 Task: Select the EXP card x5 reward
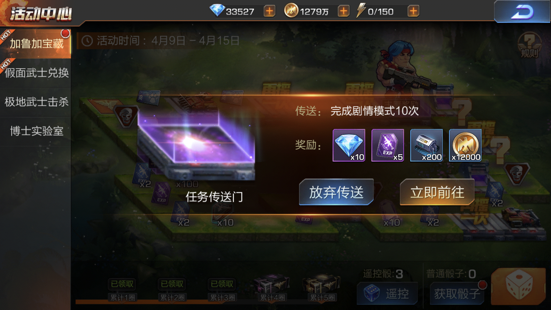click(x=387, y=145)
